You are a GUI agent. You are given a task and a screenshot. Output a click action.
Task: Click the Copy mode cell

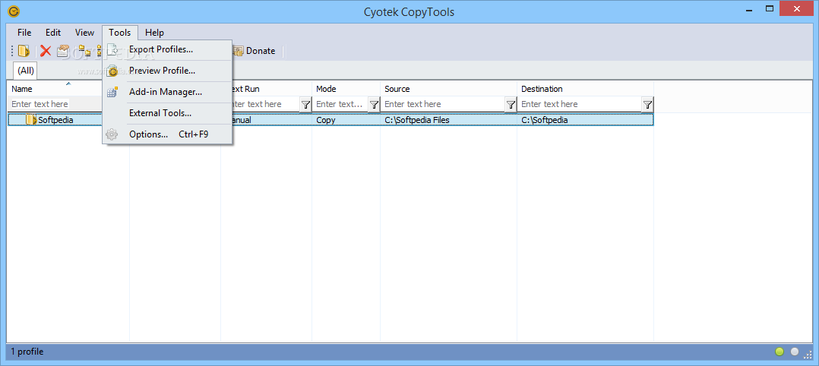[x=326, y=120]
